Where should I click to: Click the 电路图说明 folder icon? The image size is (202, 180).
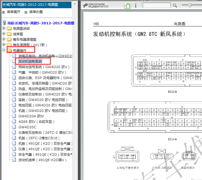point(9,28)
